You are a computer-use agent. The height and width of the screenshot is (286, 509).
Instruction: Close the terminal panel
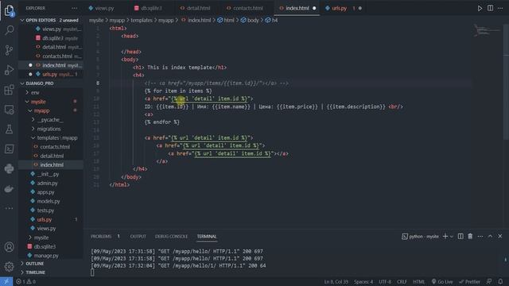(x=500, y=237)
